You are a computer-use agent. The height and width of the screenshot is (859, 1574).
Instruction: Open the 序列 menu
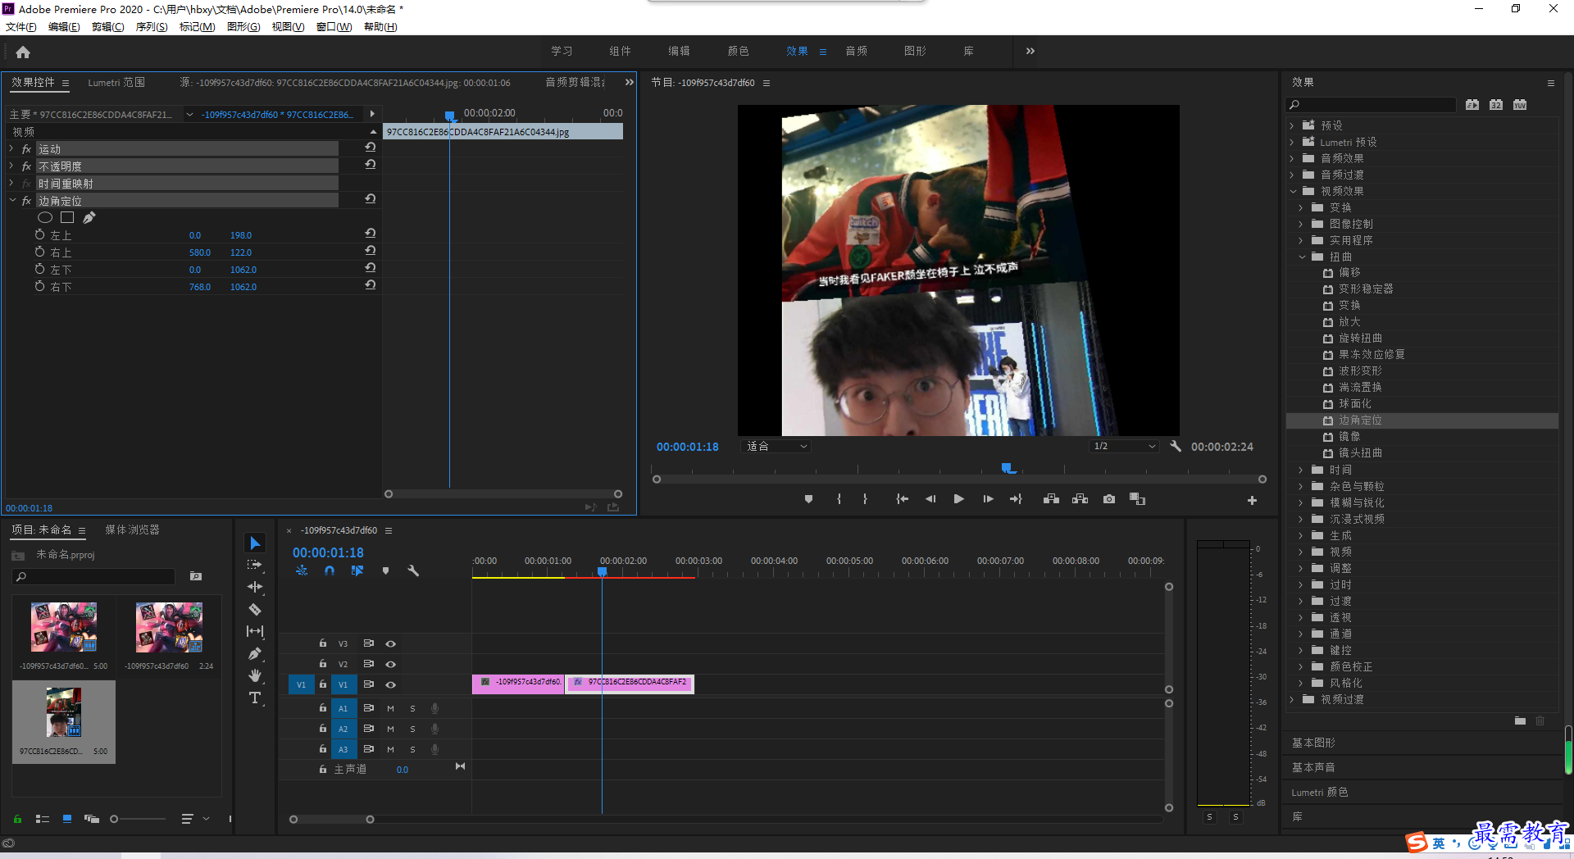[152, 27]
